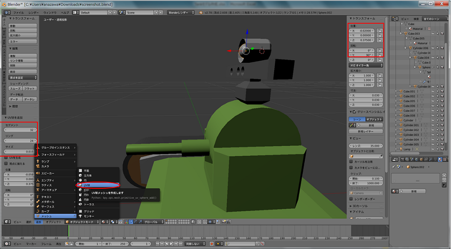Screen dimensions: 451x249
Task: Click the レンズ value field
Action: tap(367, 146)
